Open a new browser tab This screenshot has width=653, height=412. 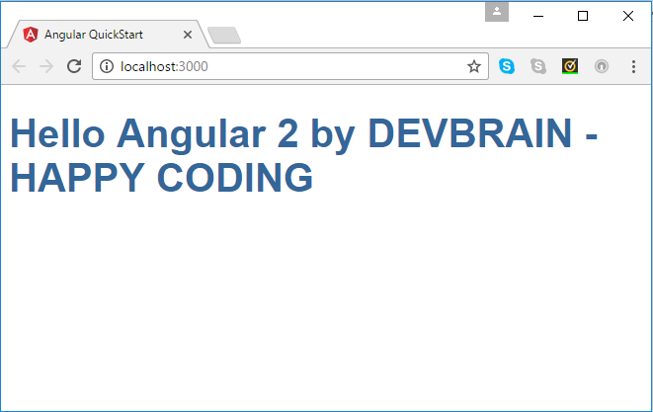(x=224, y=36)
